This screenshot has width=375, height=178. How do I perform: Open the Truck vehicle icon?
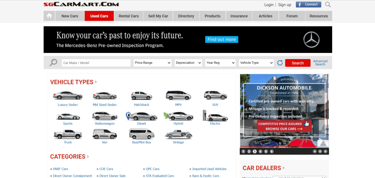(68, 134)
